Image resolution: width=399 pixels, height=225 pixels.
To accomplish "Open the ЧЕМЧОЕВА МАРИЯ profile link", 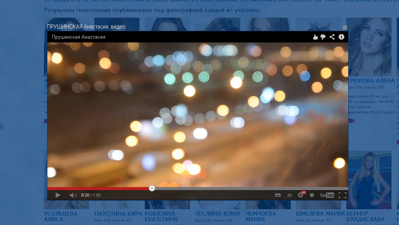I will [261, 217].
